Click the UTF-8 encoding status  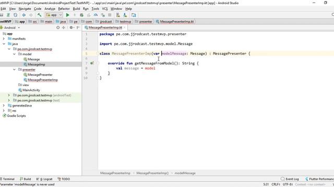click(x=288, y=184)
